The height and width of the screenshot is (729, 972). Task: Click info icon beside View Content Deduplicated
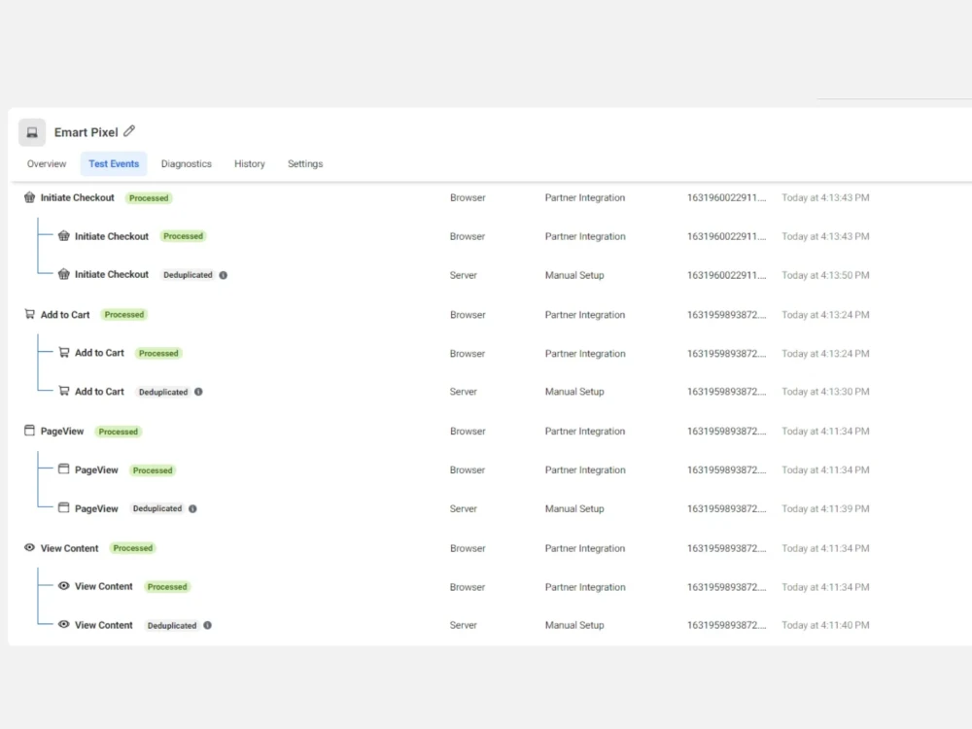pyautogui.click(x=208, y=625)
